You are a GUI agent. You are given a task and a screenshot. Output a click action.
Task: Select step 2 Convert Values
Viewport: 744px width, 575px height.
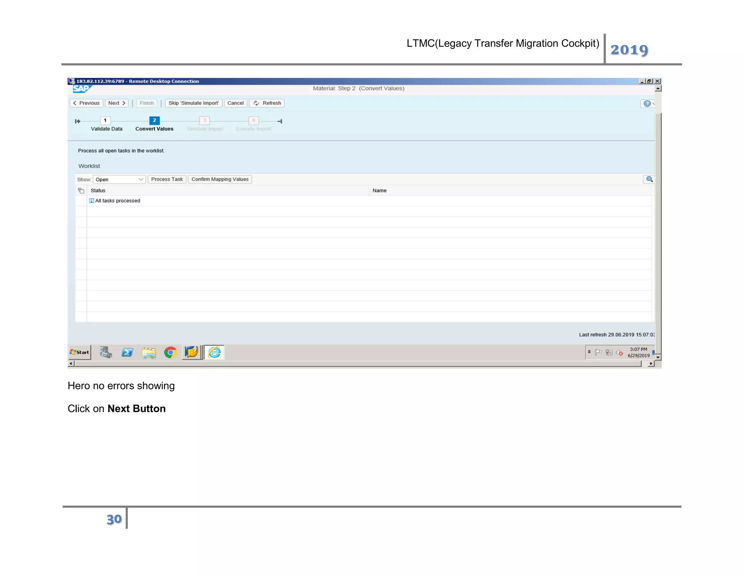(154, 121)
